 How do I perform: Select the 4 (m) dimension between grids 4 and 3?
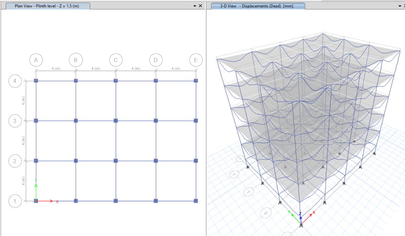[x=23, y=101]
